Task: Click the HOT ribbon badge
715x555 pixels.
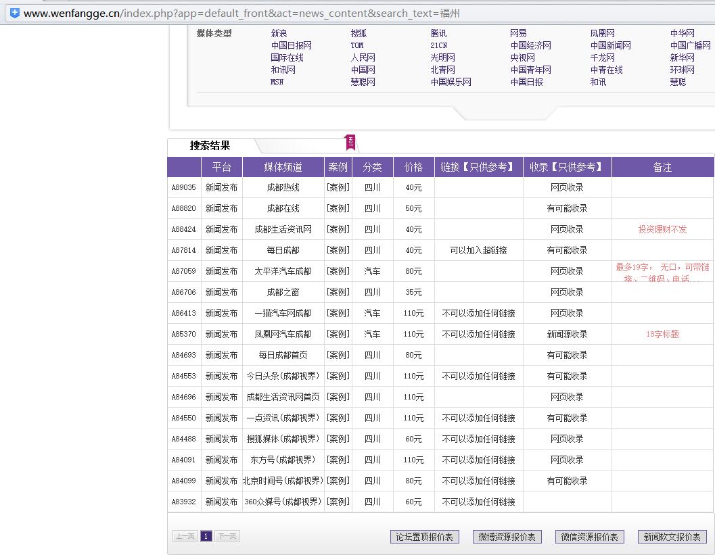Action: tap(350, 142)
